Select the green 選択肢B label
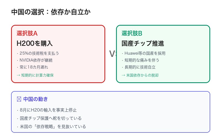This screenshot has width=221, height=138. click(132, 33)
